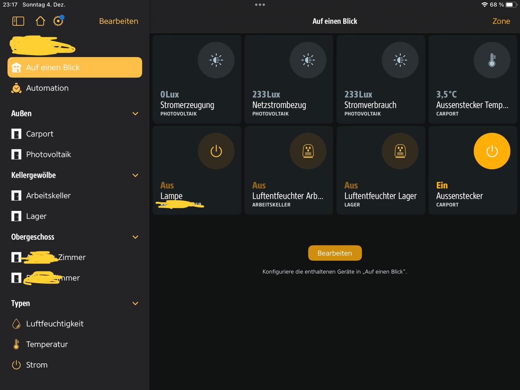Toggle the sidebar panel icon
This screenshot has height=390, width=520.
point(18,21)
